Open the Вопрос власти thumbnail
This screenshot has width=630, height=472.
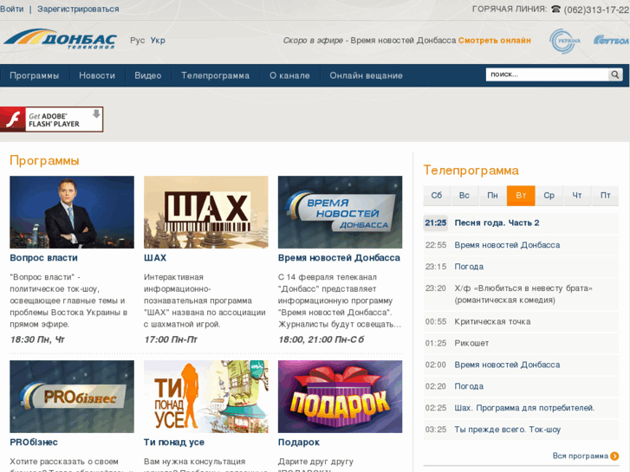pyautogui.click(x=72, y=212)
